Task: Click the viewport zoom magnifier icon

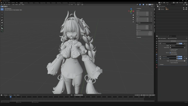Action: click(133, 15)
